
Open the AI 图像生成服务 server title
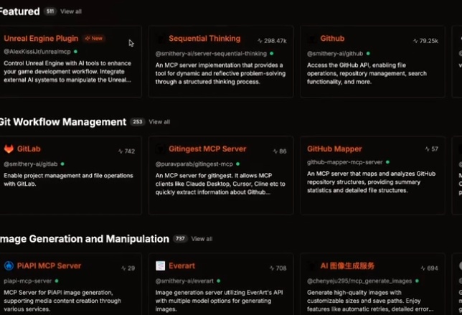coord(347,265)
